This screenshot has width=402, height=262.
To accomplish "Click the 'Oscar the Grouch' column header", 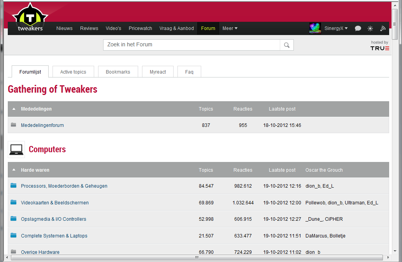I will 324,170.
